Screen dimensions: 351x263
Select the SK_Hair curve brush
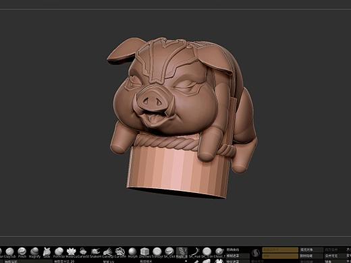pos(194,252)
